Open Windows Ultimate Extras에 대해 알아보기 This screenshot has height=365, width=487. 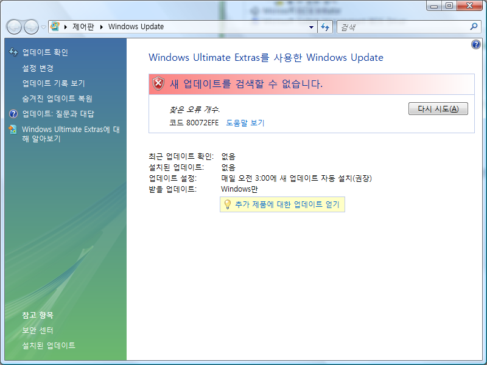point(71,134)
